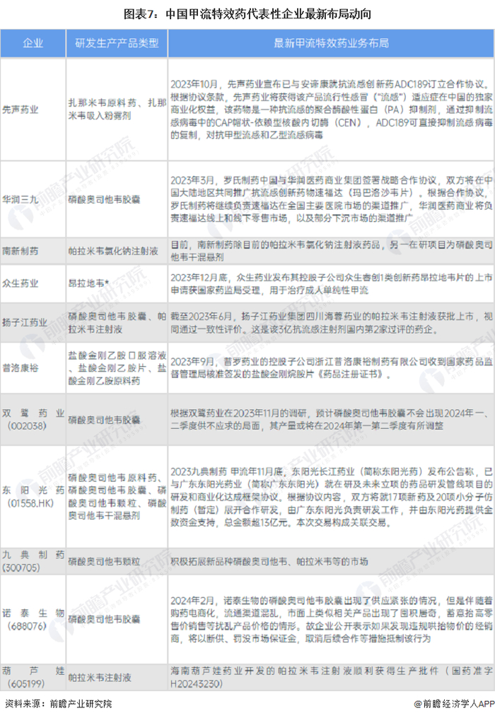Screen dimensions: 495x718
Task: Click the 2023年12月底 众生药业 description cell
Action: coord(331,283)
